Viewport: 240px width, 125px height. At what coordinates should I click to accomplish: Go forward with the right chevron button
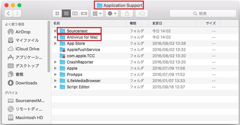pyautogui.click(x=17, y=14)
